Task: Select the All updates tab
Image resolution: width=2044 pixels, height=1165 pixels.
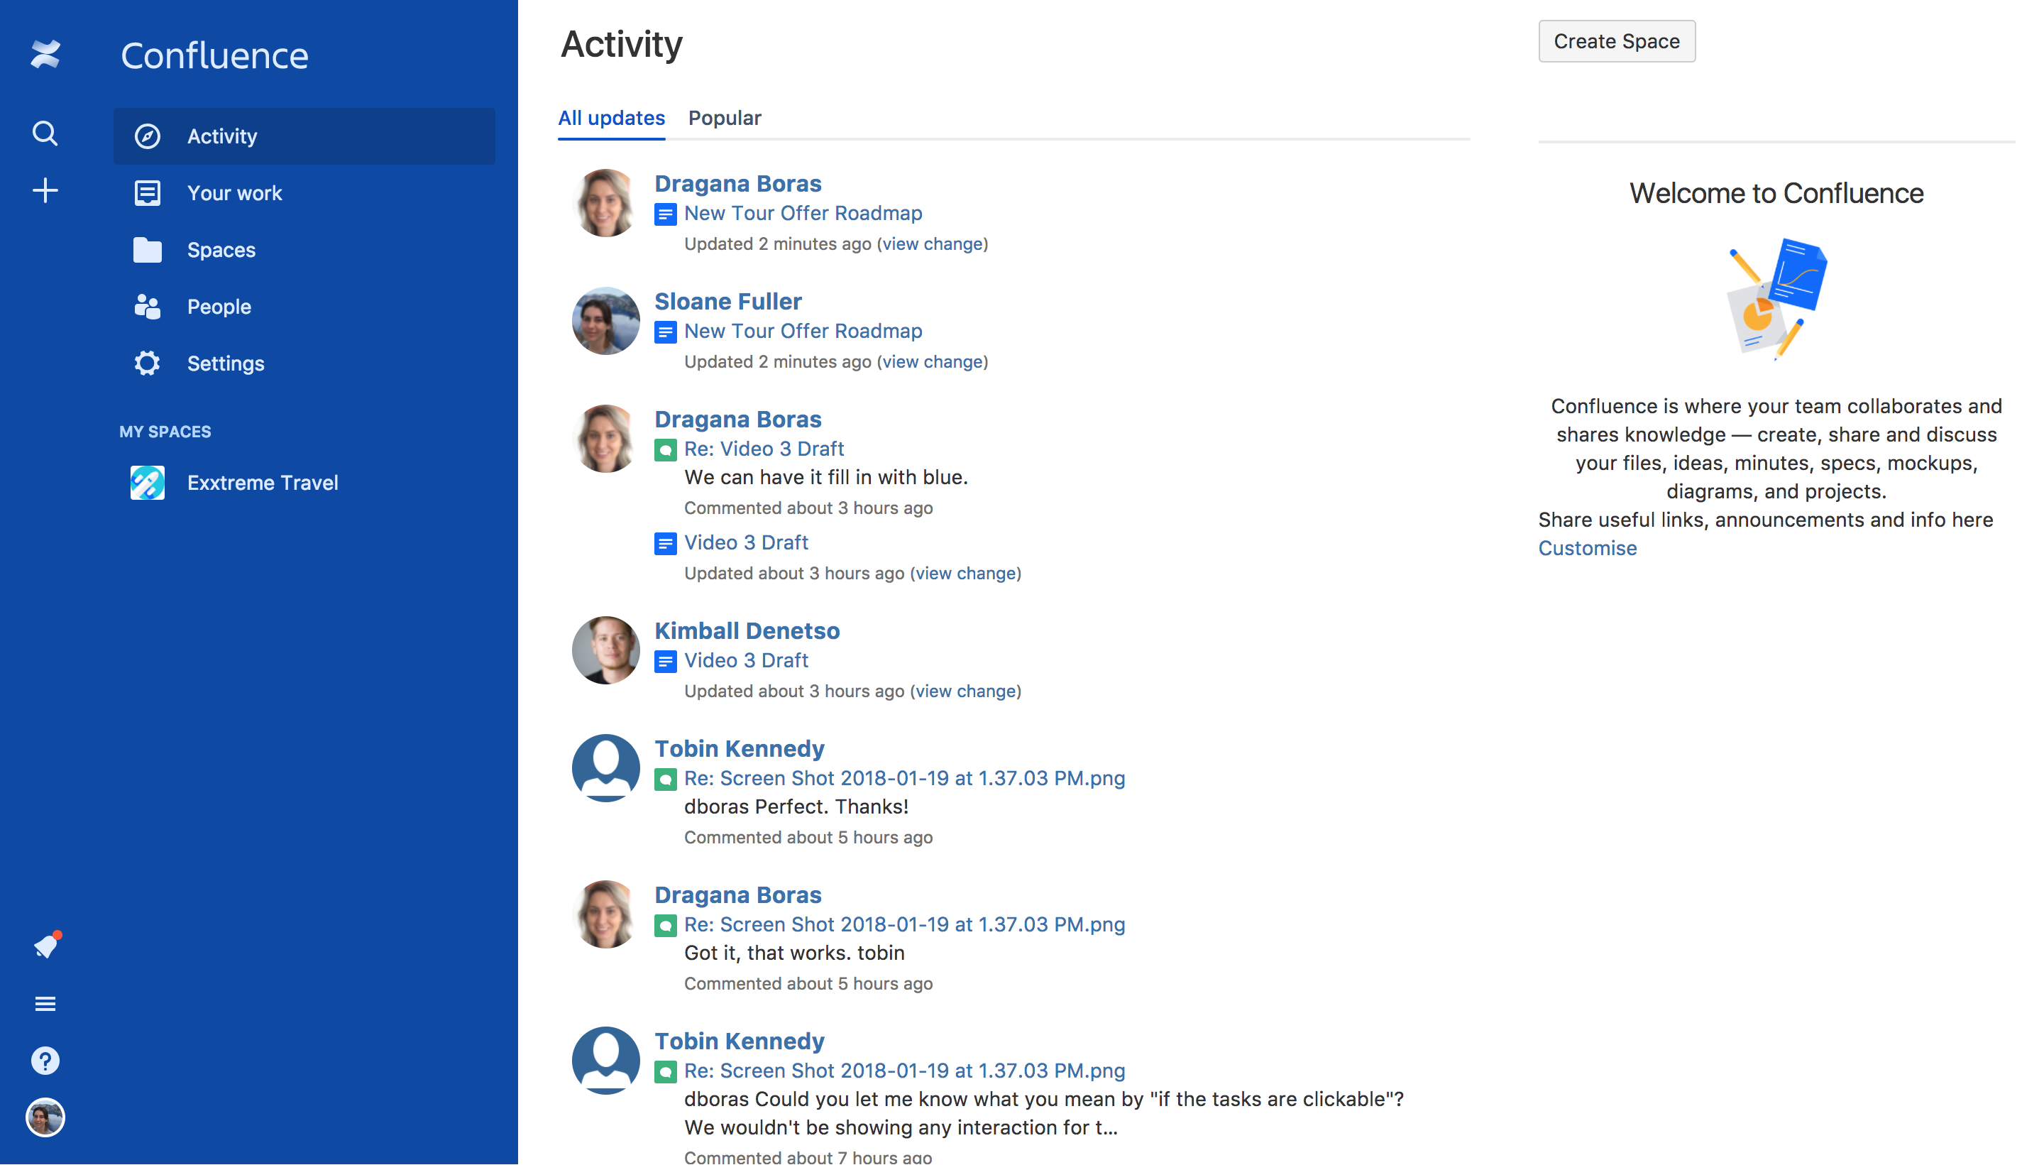Action: (x=611, y=118)
